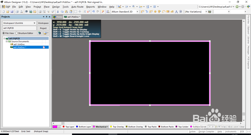Viewport: 251px width, 135px height.
Task: Collapse the Source Documents folder
Action: 7,41
